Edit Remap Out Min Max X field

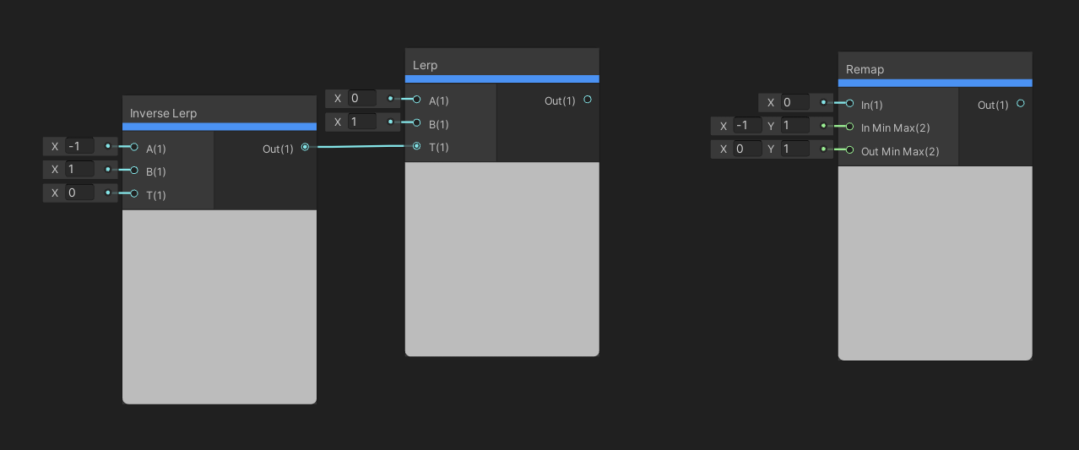(747, 150)
